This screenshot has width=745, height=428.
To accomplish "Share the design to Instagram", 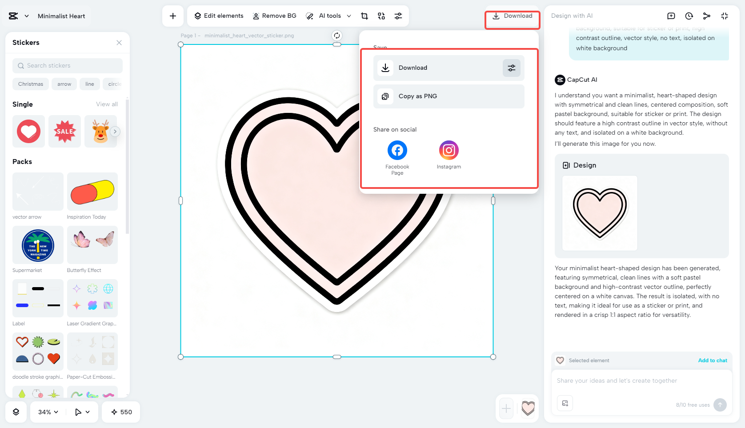I will click(x=449, y=150).
